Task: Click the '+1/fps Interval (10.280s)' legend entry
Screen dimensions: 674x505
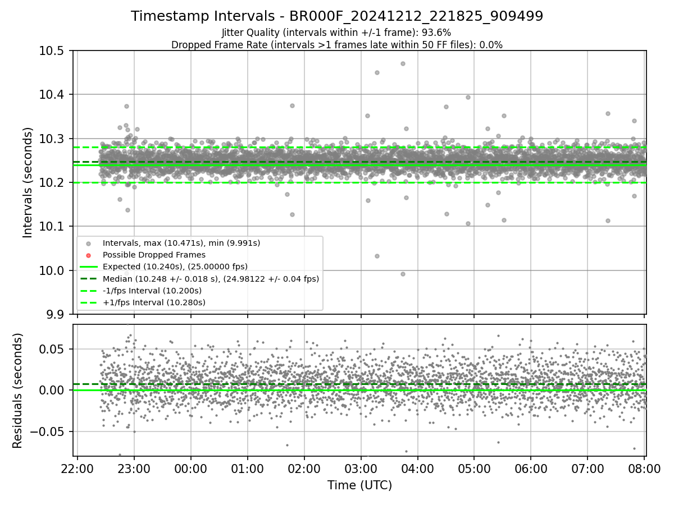Action: click(154, 302)
